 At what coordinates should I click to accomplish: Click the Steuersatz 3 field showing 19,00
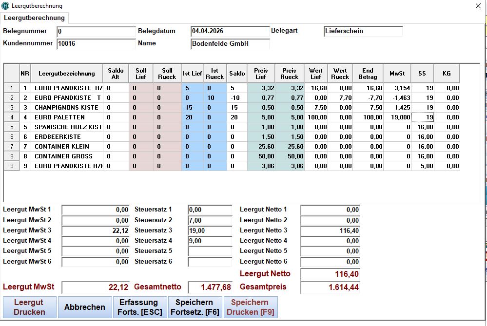click(210, 230)
